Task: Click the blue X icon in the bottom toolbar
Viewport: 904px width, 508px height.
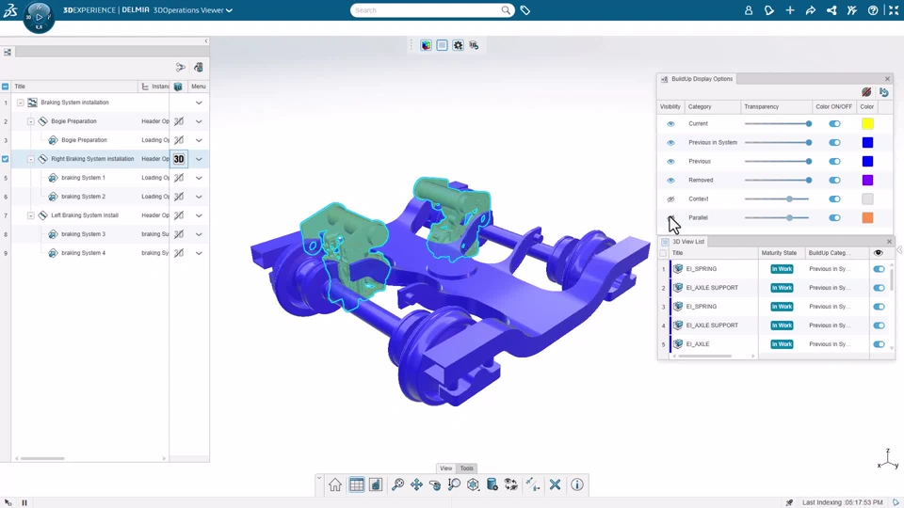Action: pyautogui.click(x=556, y=485)
